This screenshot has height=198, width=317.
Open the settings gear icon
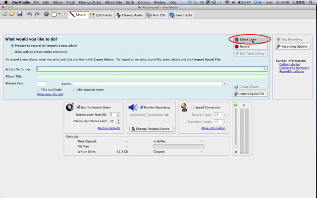tap(46, 14)
